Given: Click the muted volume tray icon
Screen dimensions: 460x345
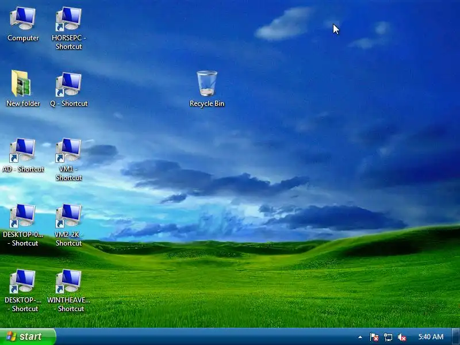Looking at the screenshot, I should pyautogui.click(x=401, y=337).
